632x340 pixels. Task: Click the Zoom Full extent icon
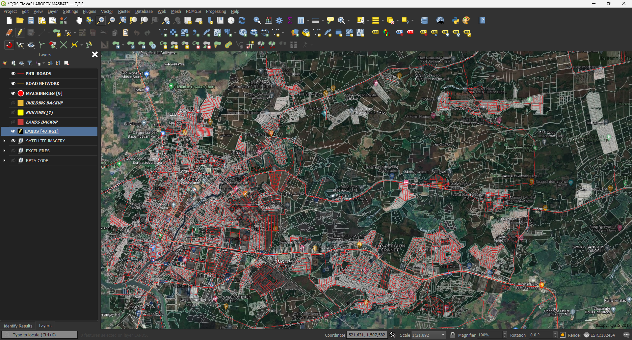pyautogui.click(x=122, y=21)
